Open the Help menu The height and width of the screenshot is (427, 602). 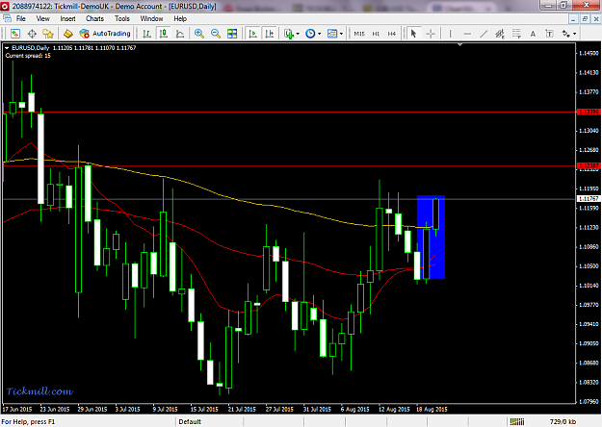180,18
